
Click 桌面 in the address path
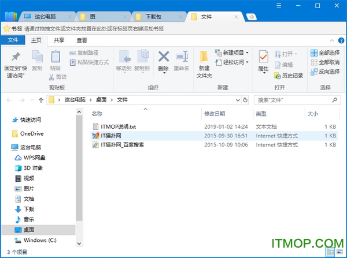(x=101, y=100)
